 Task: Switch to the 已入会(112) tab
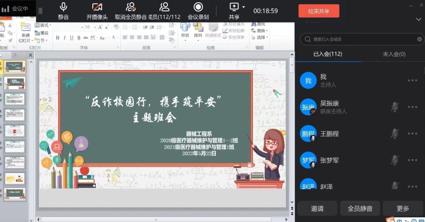[x=327, y=54]
